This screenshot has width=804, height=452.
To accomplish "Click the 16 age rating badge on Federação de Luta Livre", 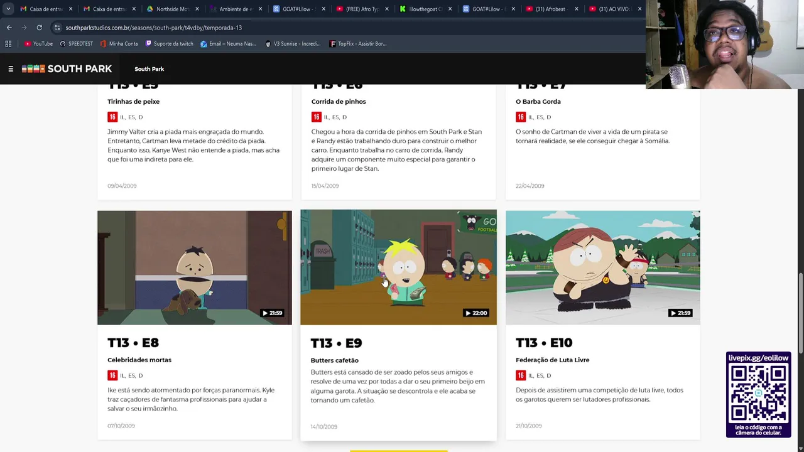I will click(521, 375).
